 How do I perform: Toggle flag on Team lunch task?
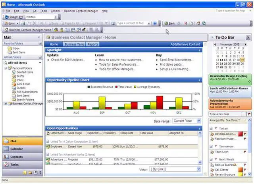(245, 152)
